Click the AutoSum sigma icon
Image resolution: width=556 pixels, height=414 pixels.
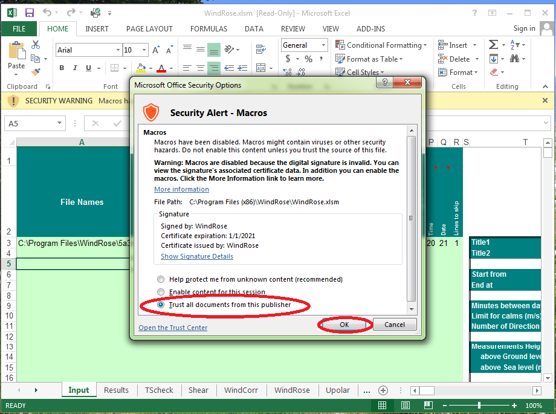(x=493, y=45)
